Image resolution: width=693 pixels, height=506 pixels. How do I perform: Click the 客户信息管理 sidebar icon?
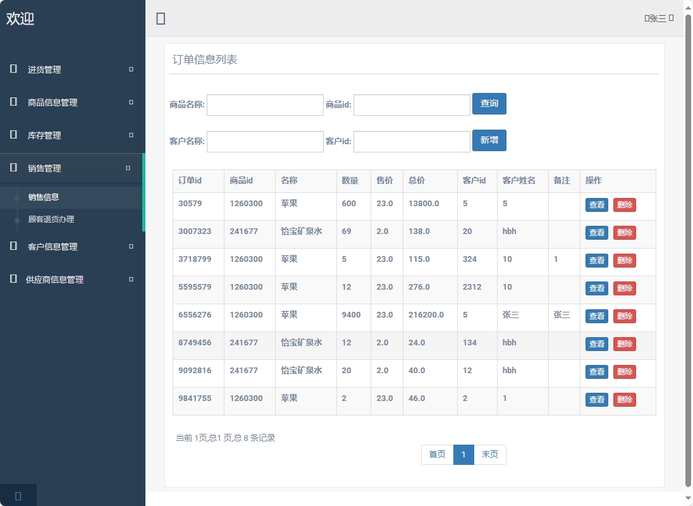(x=12, y=246)
